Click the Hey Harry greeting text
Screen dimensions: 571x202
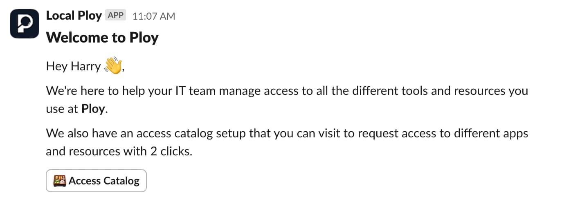(x=73, y=67)
